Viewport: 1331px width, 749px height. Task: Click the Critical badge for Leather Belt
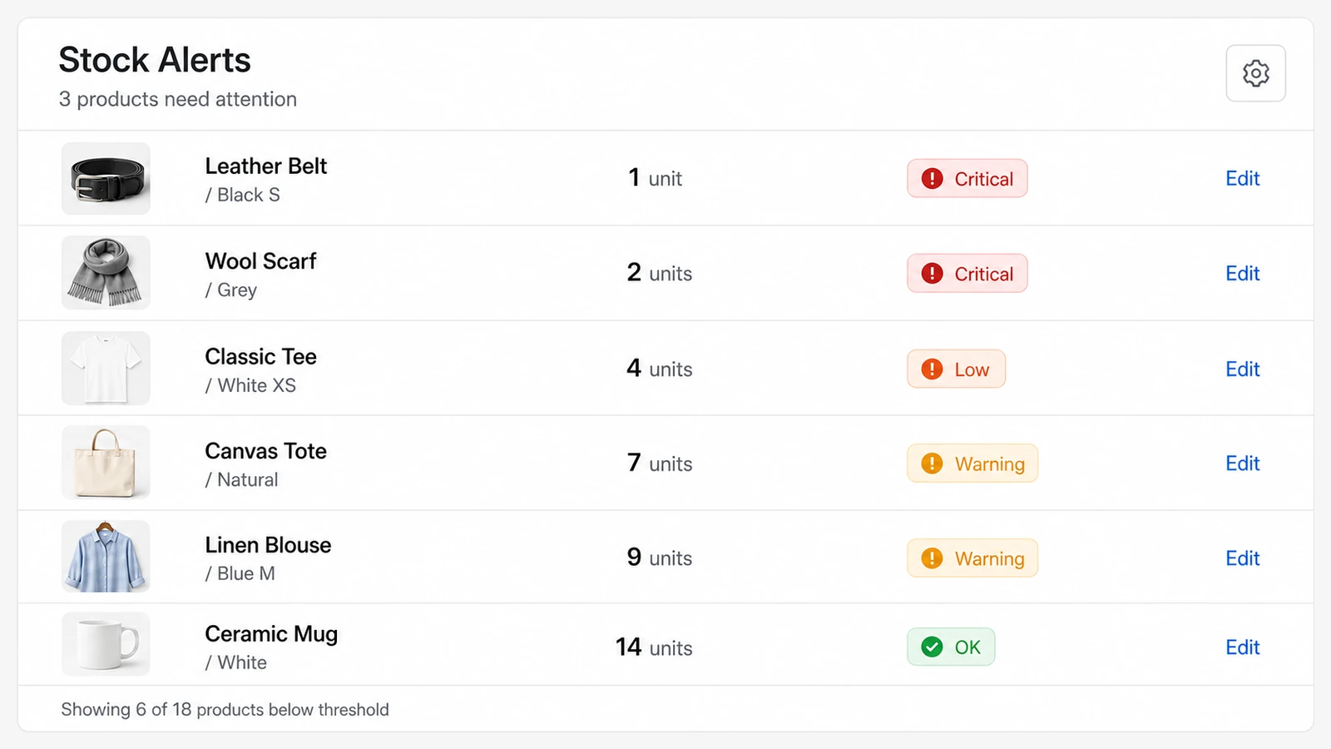[967, 178]
